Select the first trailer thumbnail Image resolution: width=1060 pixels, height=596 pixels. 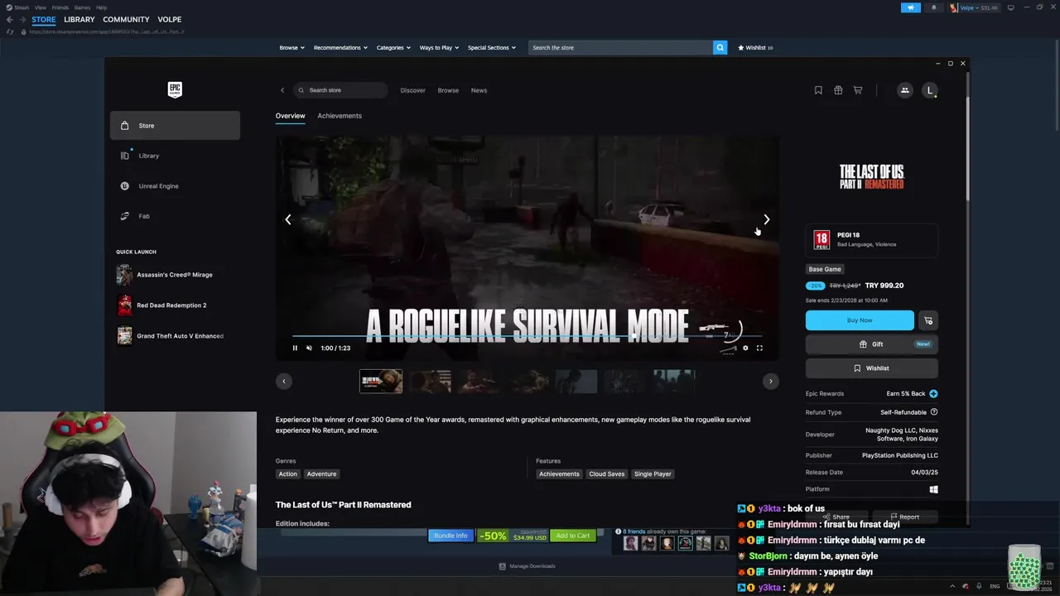[x=381, y=381]
